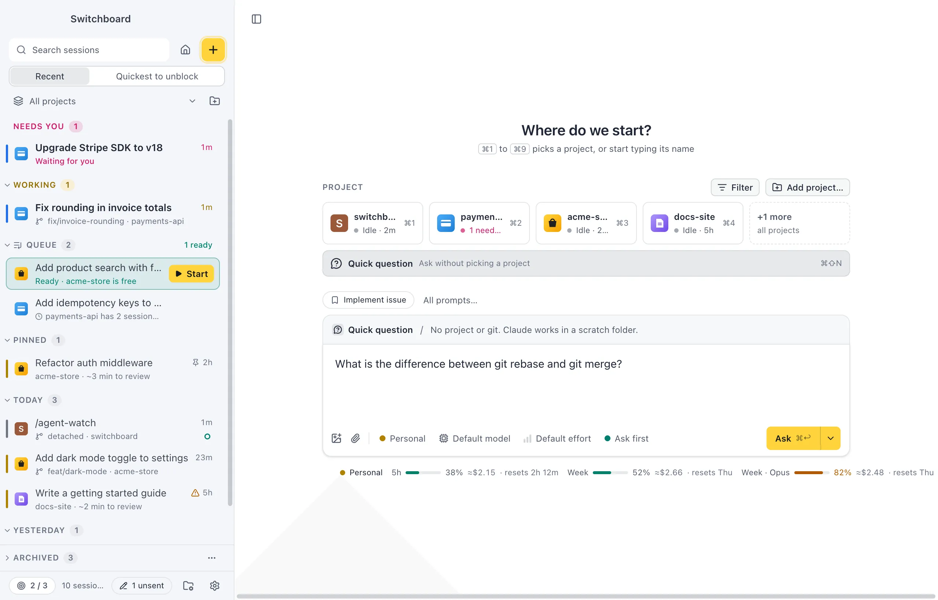Open the All projects dropdown
The image size is (938, 600).
104,101
